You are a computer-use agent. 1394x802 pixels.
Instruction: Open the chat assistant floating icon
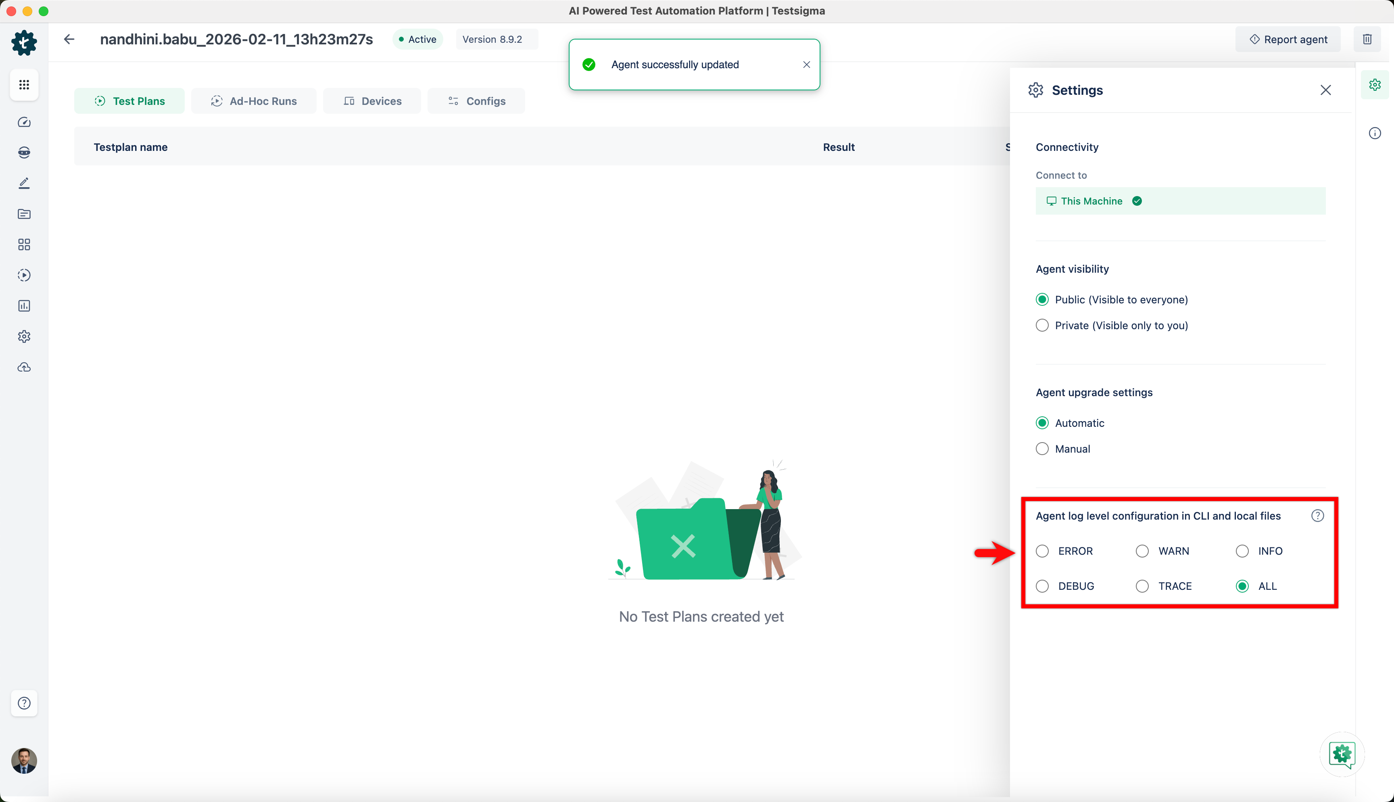coord(1342,754)
